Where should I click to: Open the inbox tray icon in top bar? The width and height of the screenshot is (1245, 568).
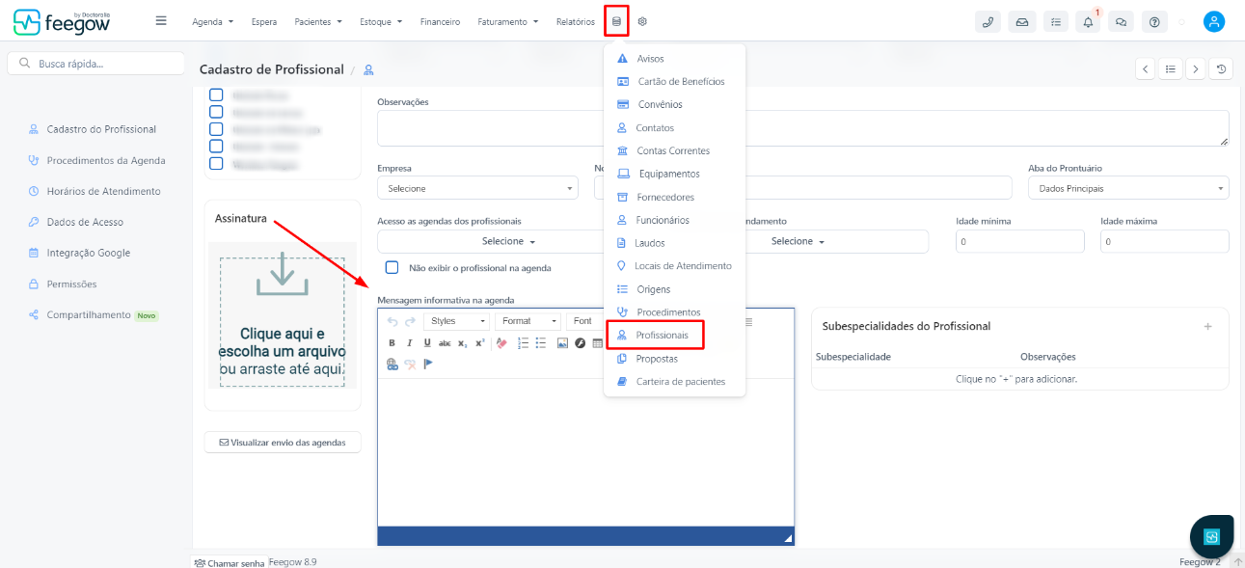click(1021, 21)
